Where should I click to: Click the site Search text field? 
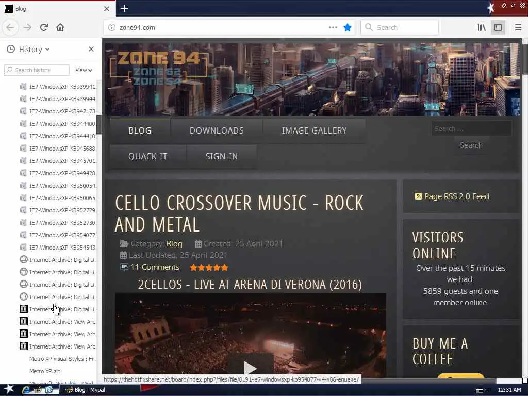[471, 128]
